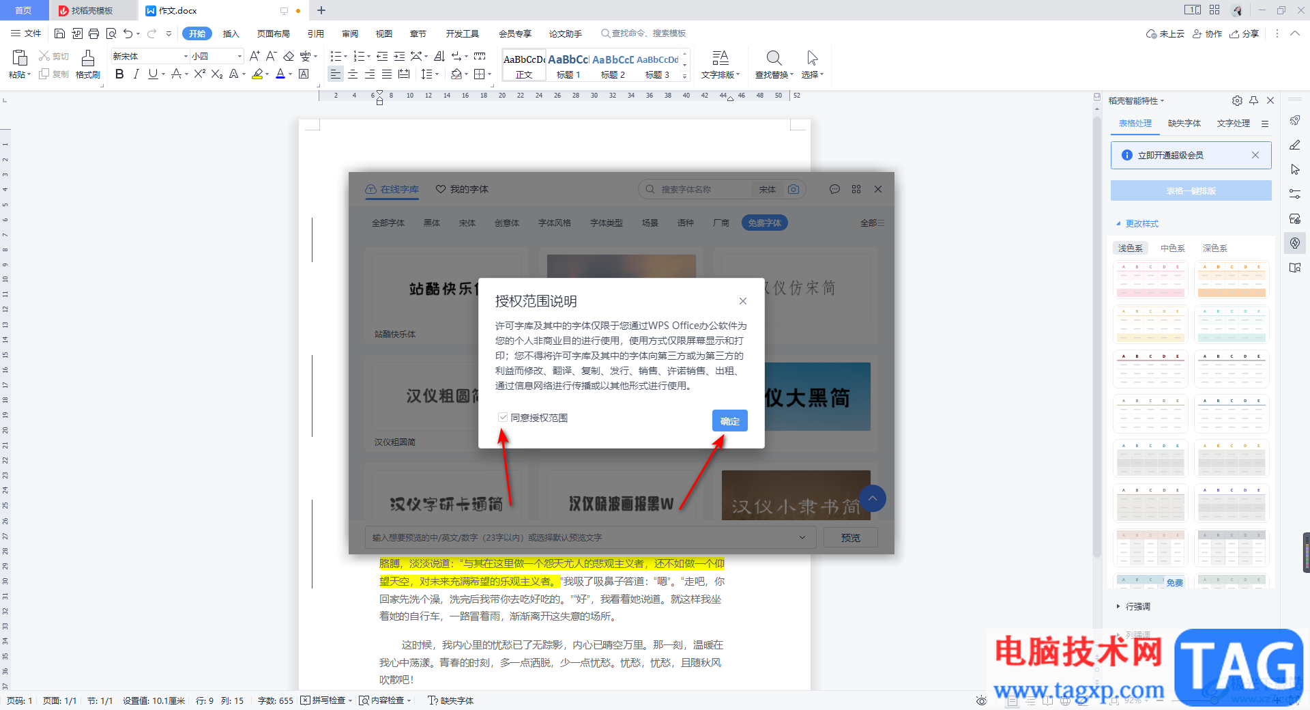This screenshot has width=1310, height=710.
Task: Select the 宋体 font category
Action: click(467, 223)
